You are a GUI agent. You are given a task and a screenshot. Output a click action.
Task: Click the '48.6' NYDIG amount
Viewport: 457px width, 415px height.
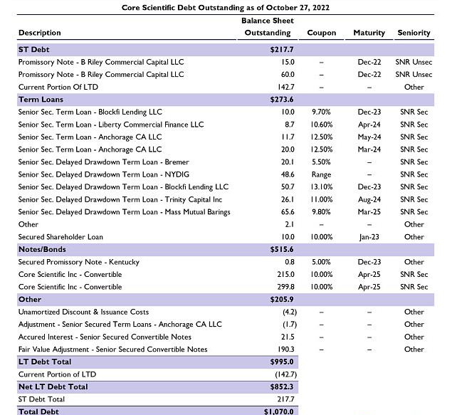(x=288, y=174)
